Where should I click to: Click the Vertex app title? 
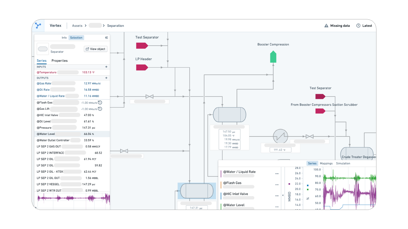[x=55, y=25]
